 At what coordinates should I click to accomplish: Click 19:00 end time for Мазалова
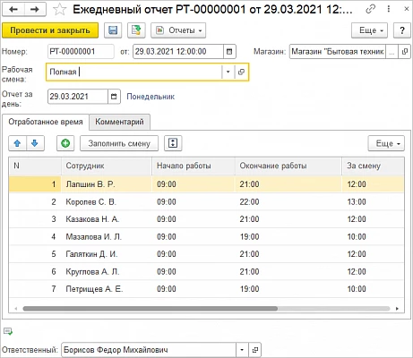[249, 236]
